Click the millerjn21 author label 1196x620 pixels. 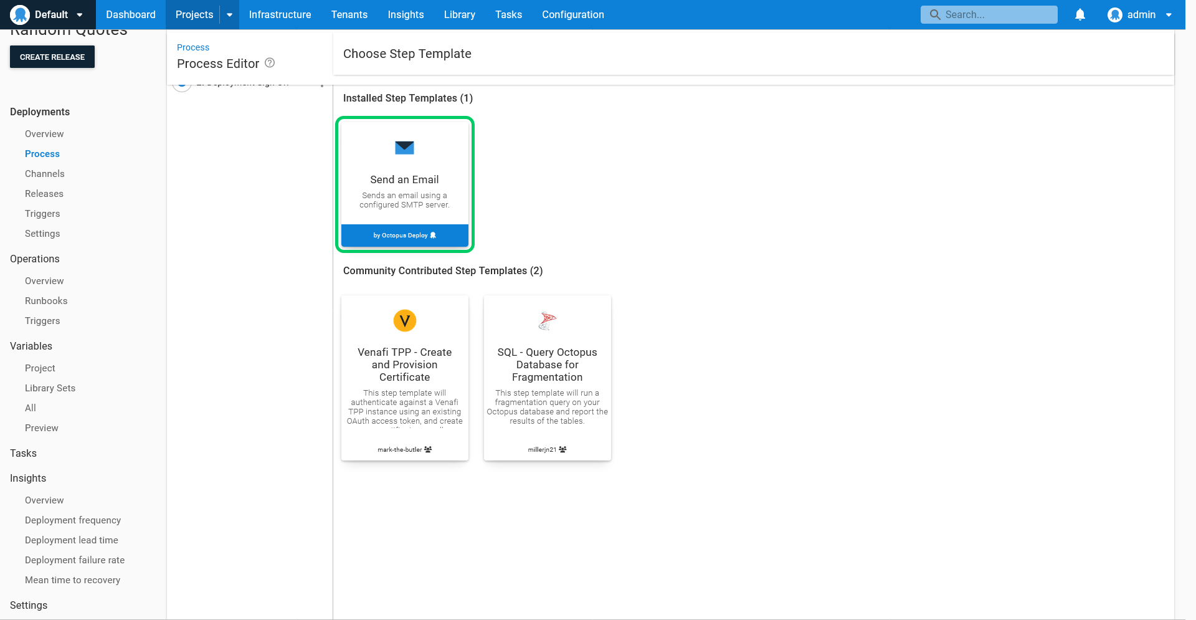[x=542, y=449]
